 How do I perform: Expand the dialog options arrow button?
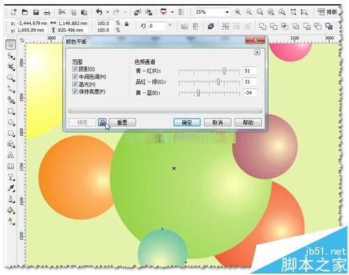tap(257, 52)
